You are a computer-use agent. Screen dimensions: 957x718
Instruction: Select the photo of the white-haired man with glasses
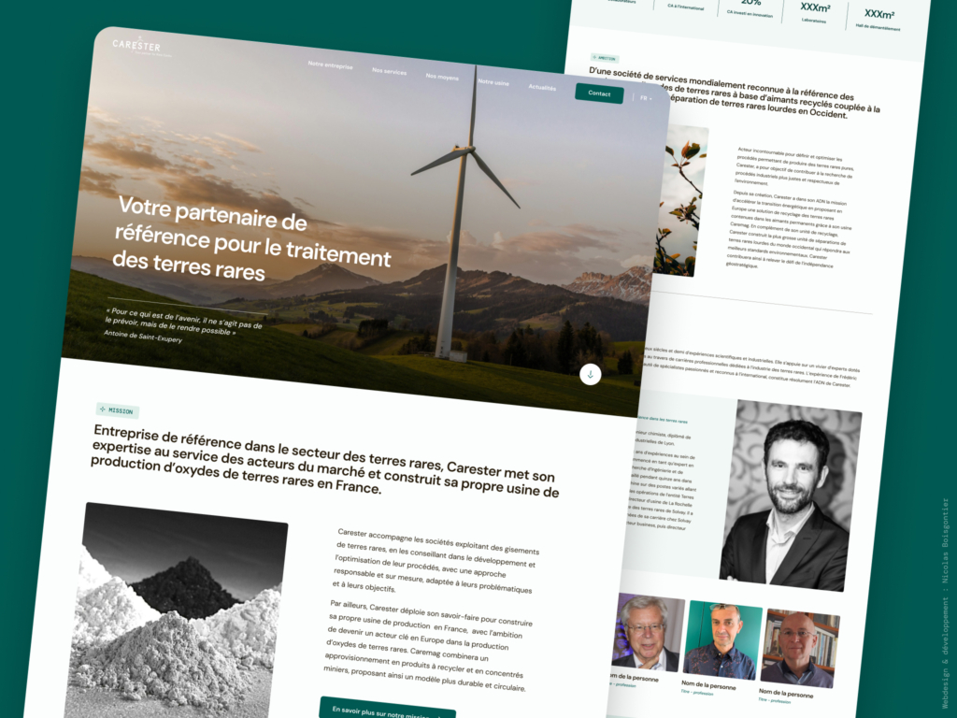click(649, 633)
